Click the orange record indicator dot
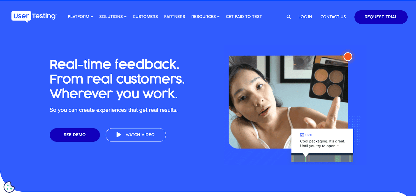 [348, 57]
